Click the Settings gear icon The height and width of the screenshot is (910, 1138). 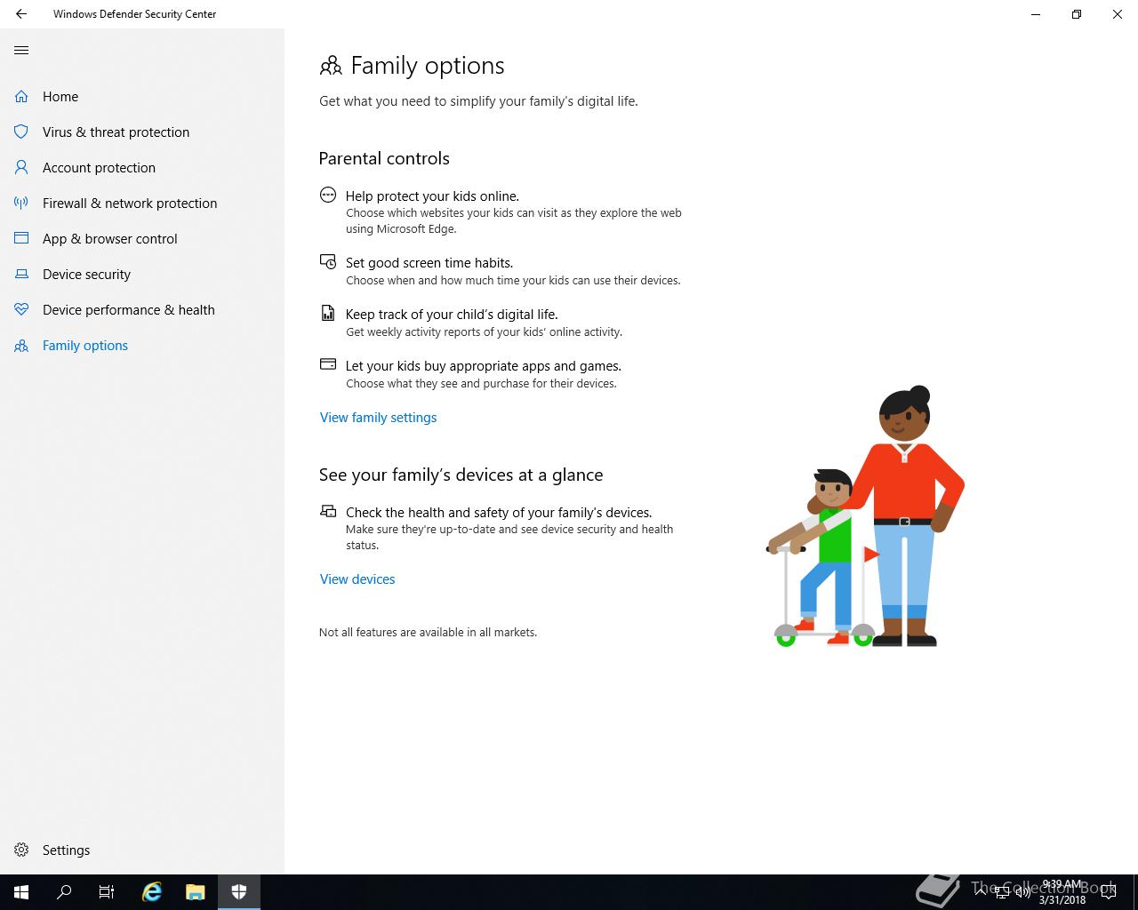[21, 850]
